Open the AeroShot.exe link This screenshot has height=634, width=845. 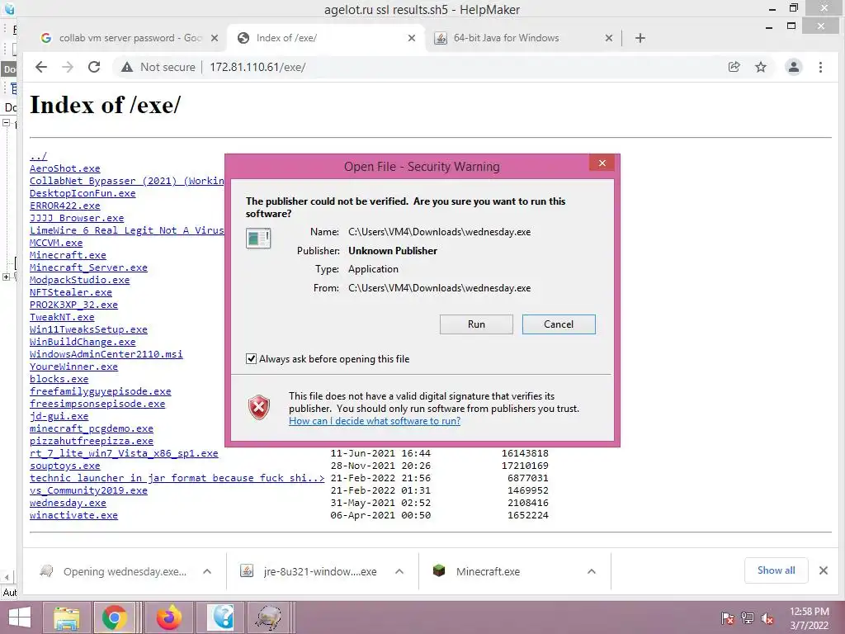64,168
